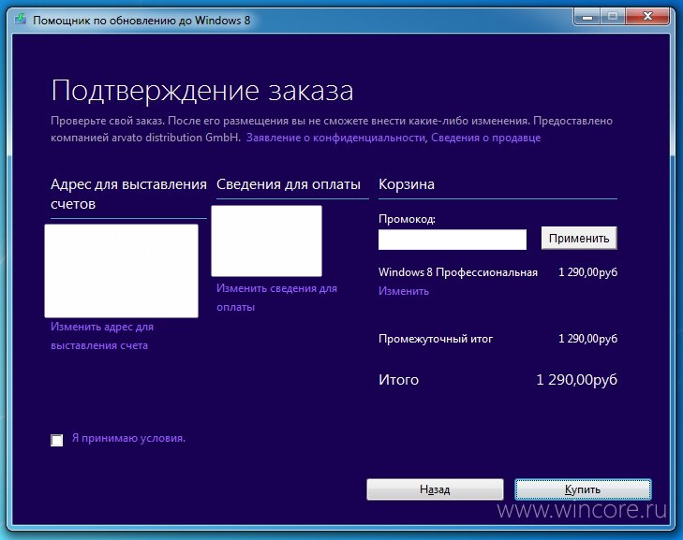This screenshot has height=540, width=683.
Task: Click the payment details box
Action: pos(267,241)
